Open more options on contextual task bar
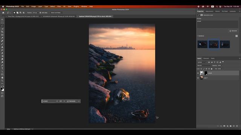The image size is (241, 135). [79, 101]
